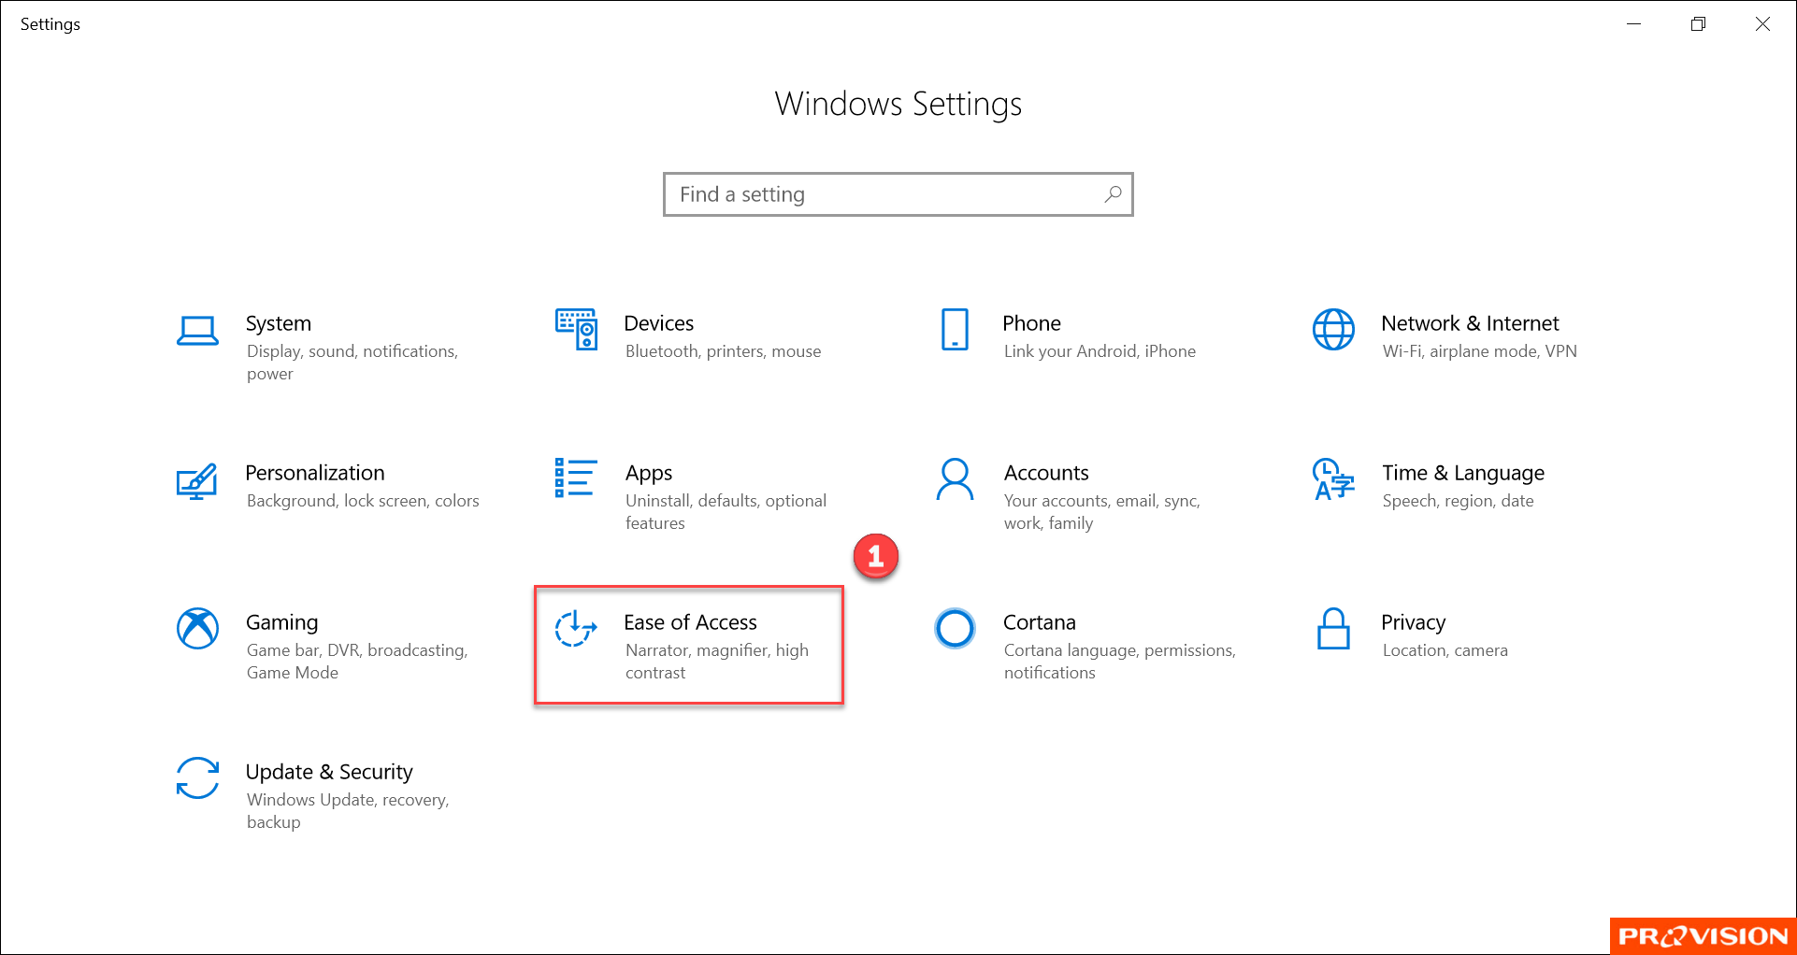Screen dimensions: 1797x955
Task: Open Gaming heading
Action: [282, 622]
